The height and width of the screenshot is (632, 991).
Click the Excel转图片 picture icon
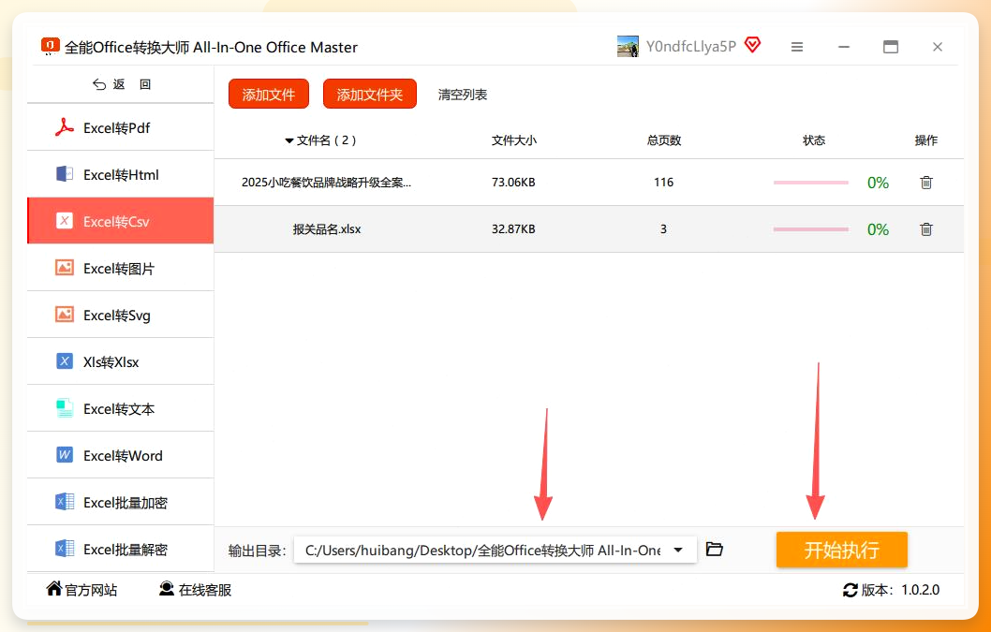tap(65, 268)
